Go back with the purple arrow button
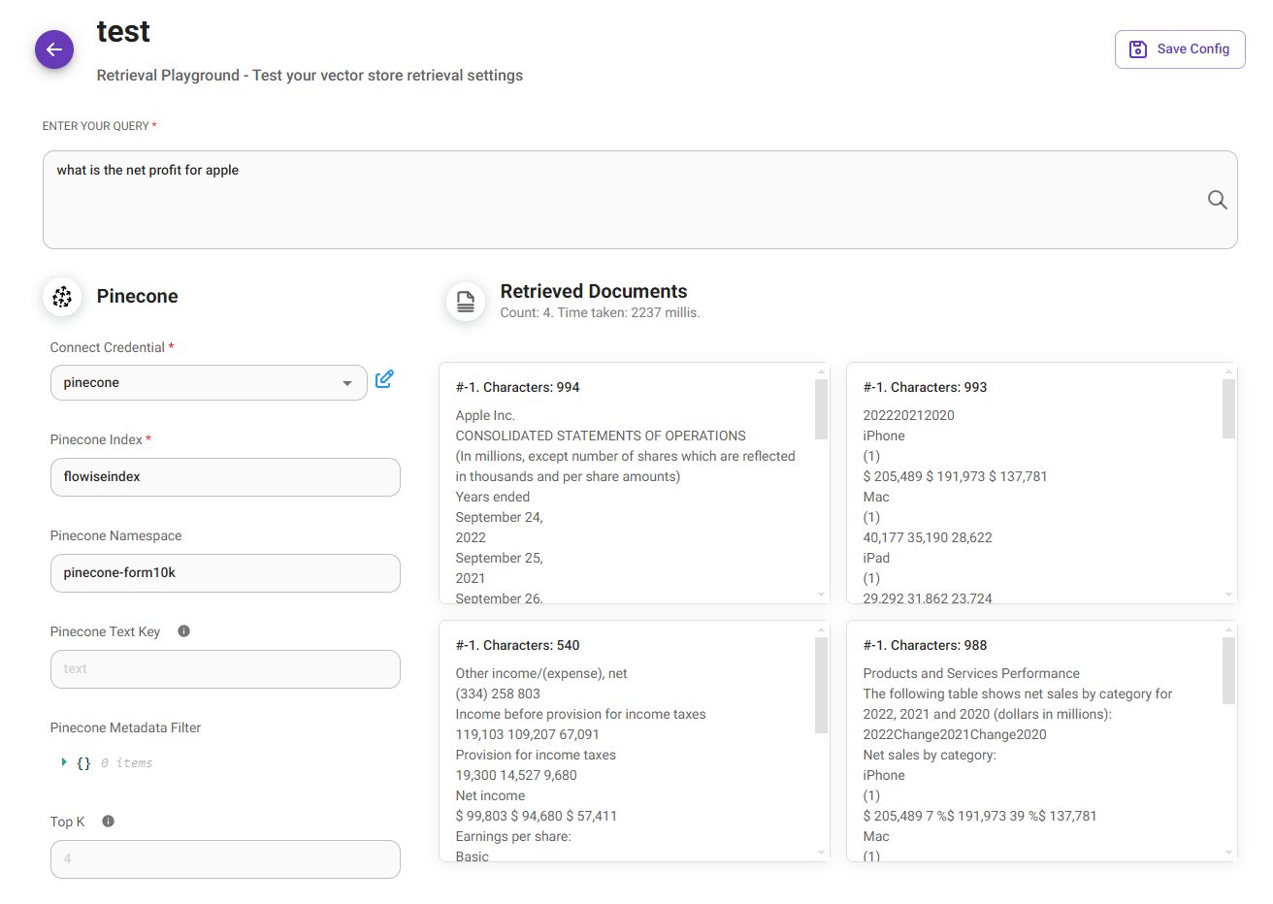 [54, 49]
